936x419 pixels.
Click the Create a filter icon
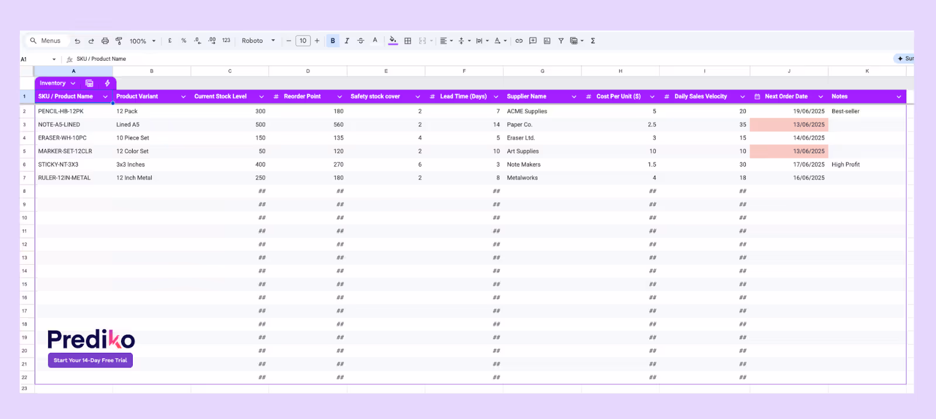click(561, 41)
